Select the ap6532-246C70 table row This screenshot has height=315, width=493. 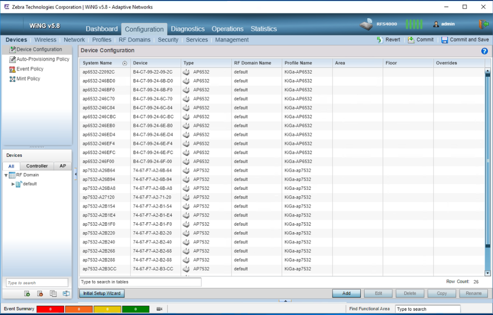pyautogui.click(x=282, y=99)
